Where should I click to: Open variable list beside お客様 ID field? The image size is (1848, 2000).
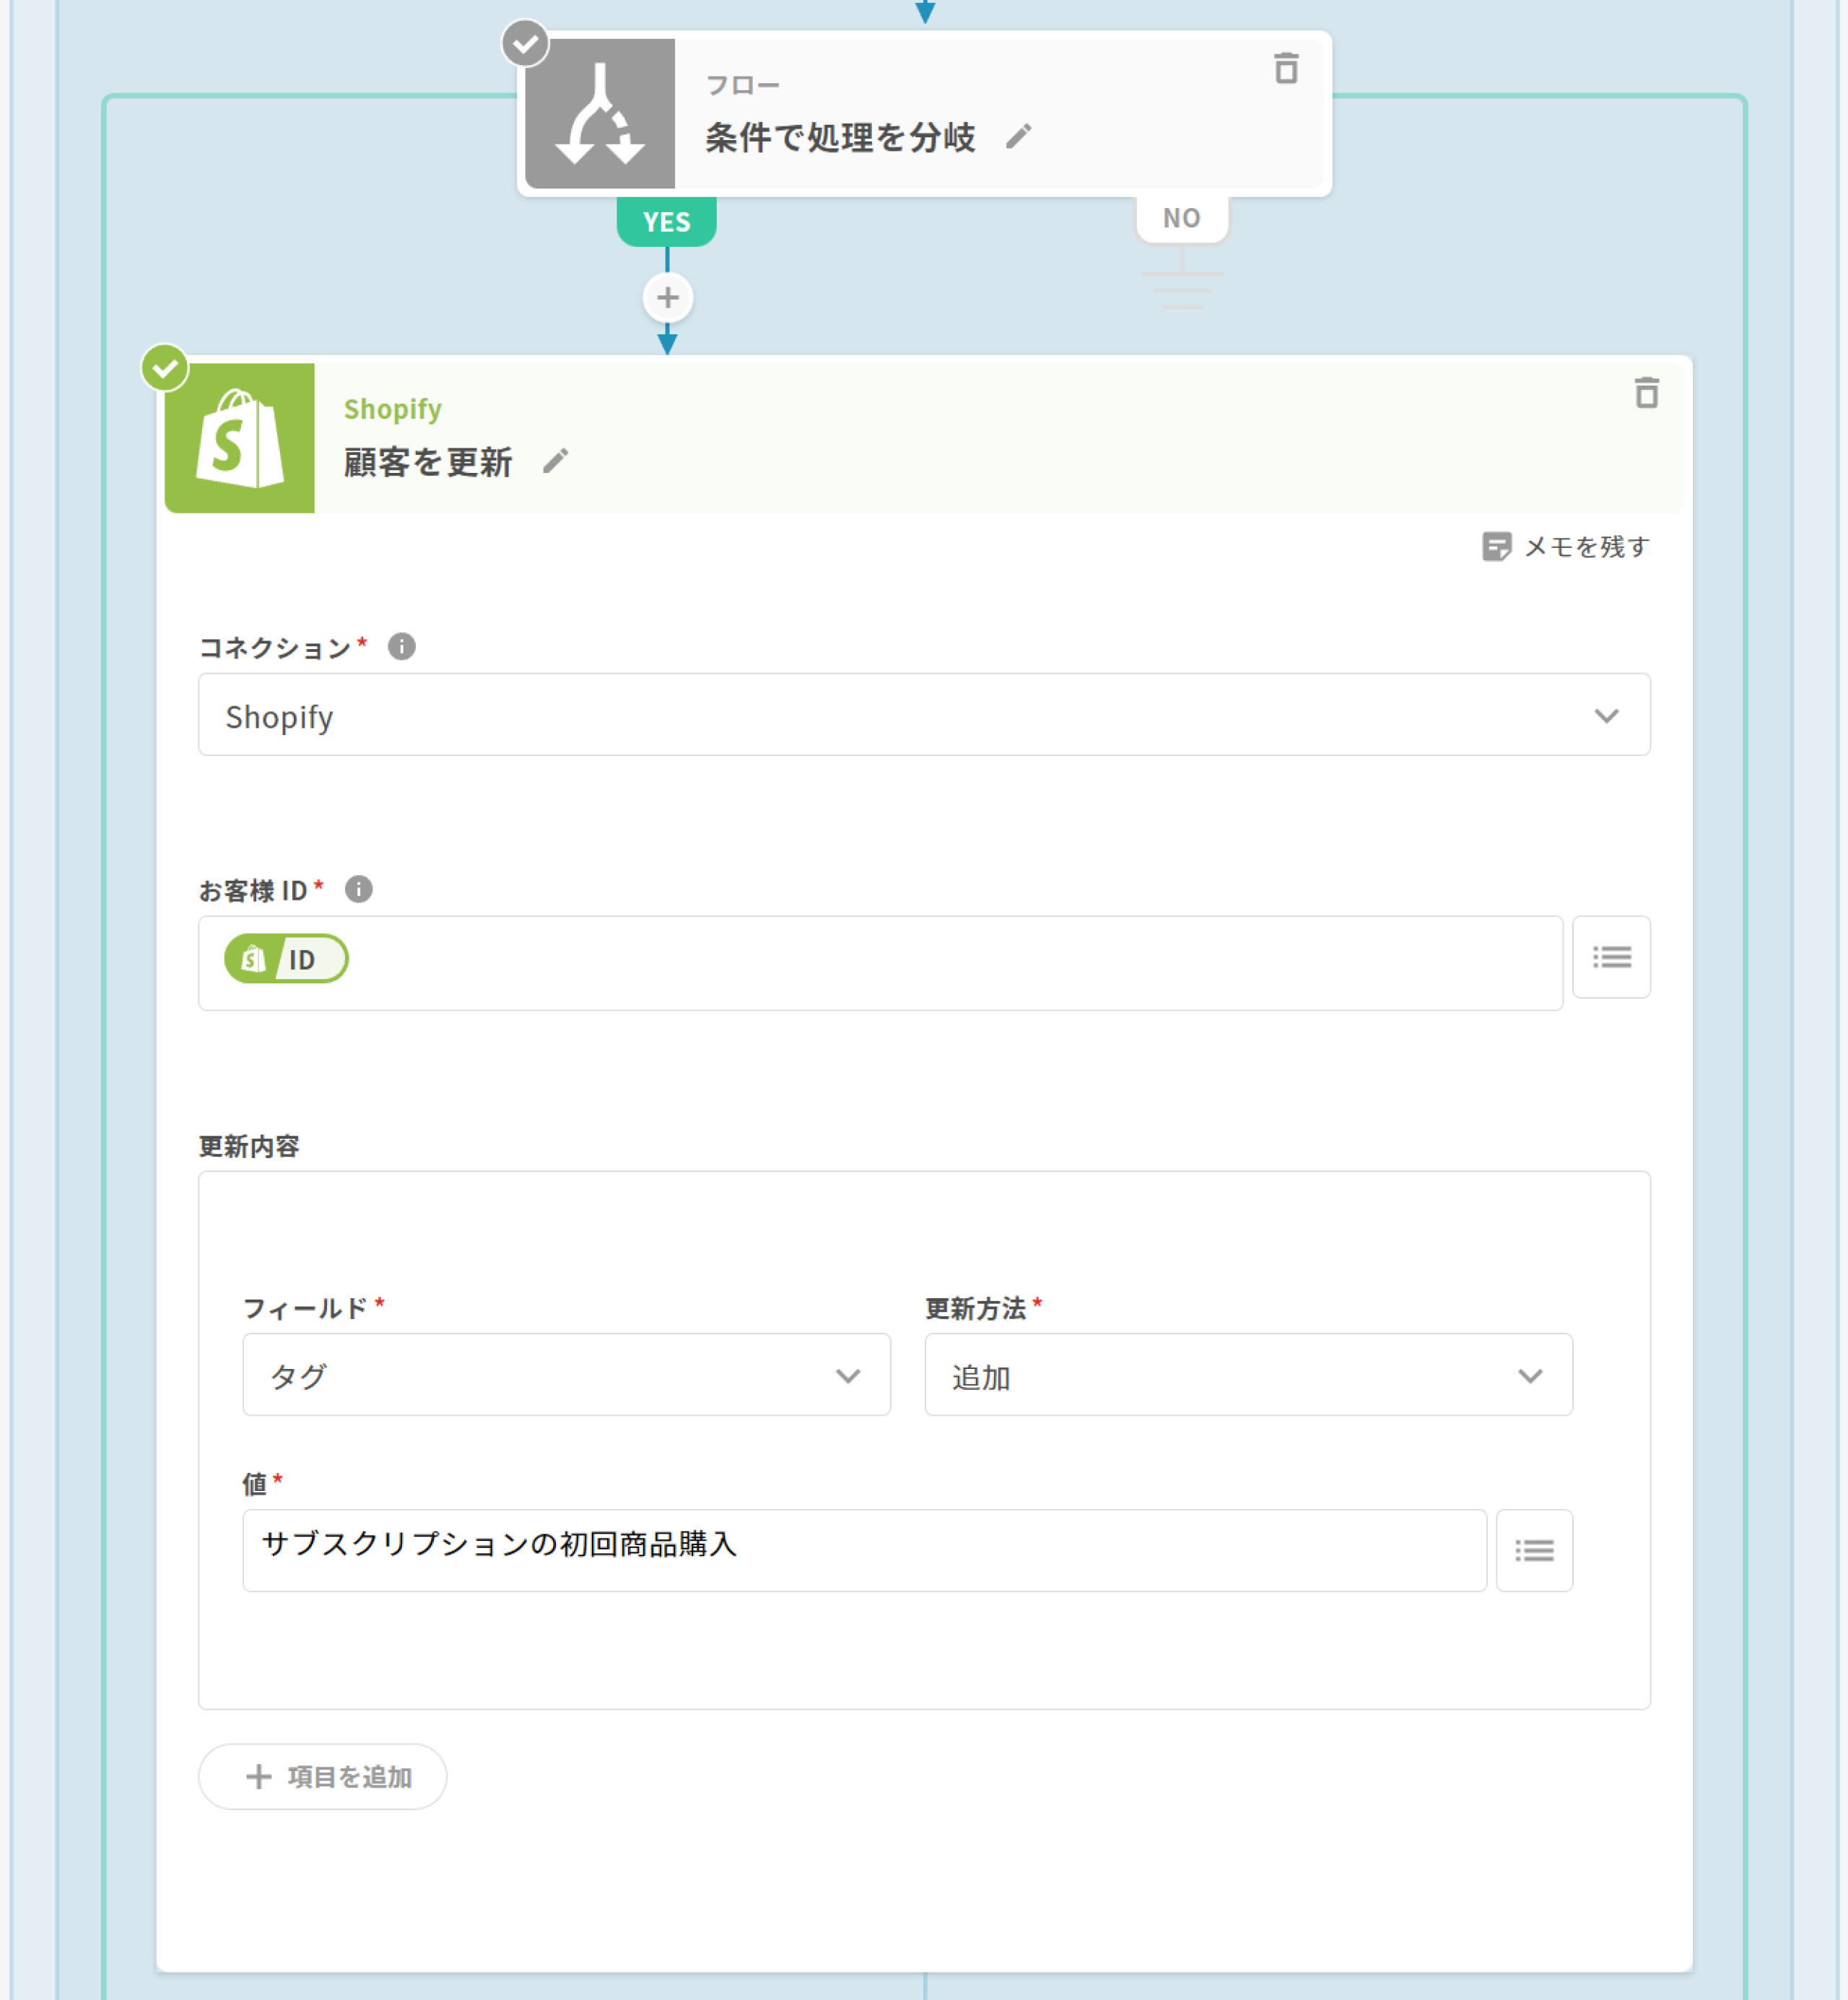pyautogui.click(x=1611, y=957)
